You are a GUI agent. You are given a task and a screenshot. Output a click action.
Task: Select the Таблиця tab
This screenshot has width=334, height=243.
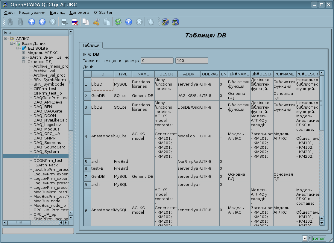click(x=91, y=45)
